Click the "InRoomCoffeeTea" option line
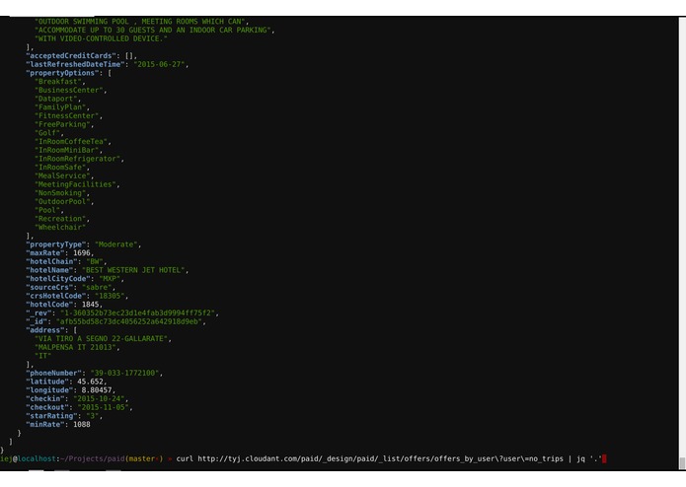This screenshot has width=686, height=487. click(73, 142)
